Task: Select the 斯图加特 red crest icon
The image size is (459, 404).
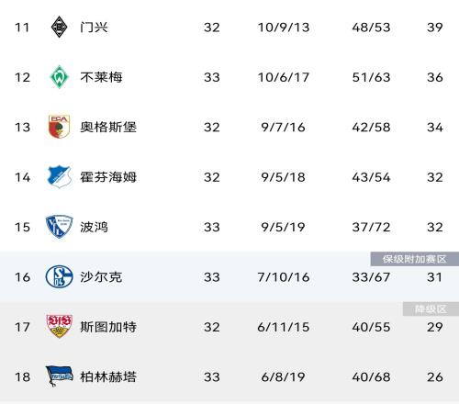Action: 59,327
